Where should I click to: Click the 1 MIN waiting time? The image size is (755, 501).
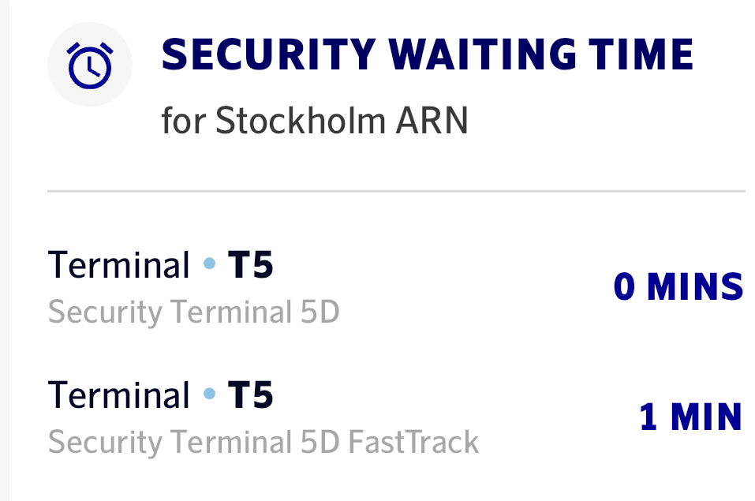click(x=691, y=417)
